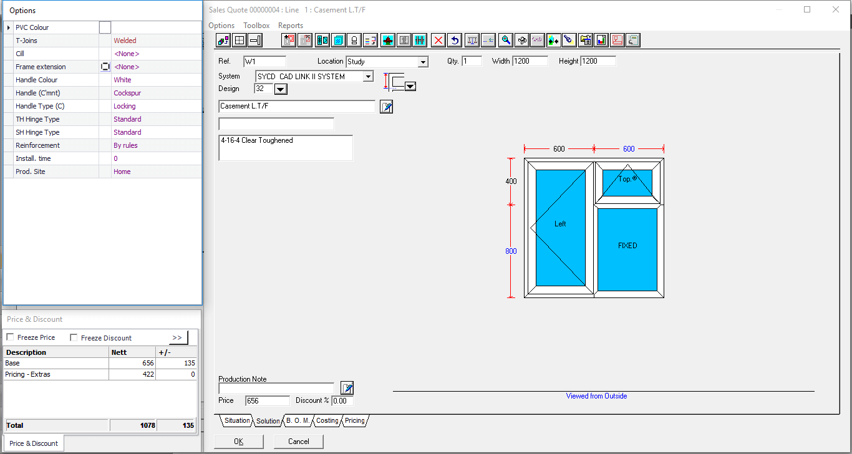Open the Location dropdown showing Study

tap(423, 62)
